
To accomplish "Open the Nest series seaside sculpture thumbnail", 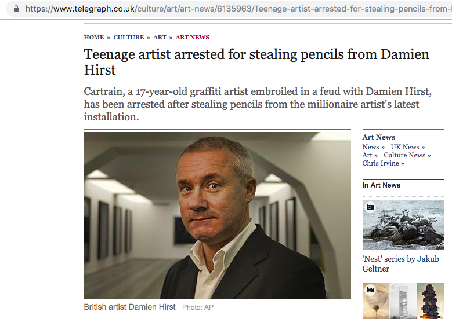I will [403, 224].
